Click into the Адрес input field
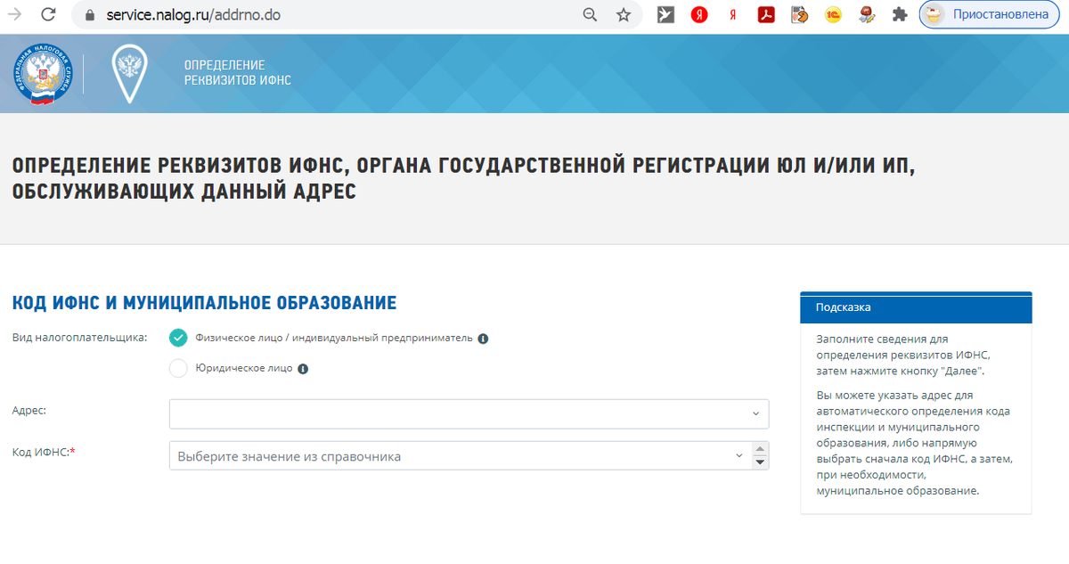This screenshot has height=564, width=1069. point(469,414)
